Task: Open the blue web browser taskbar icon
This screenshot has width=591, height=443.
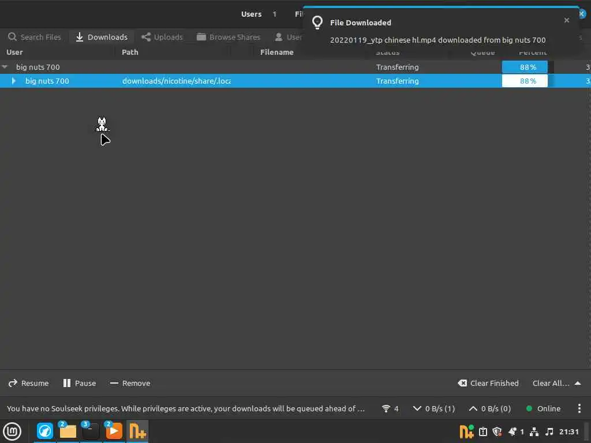Action: pos(45,431)
